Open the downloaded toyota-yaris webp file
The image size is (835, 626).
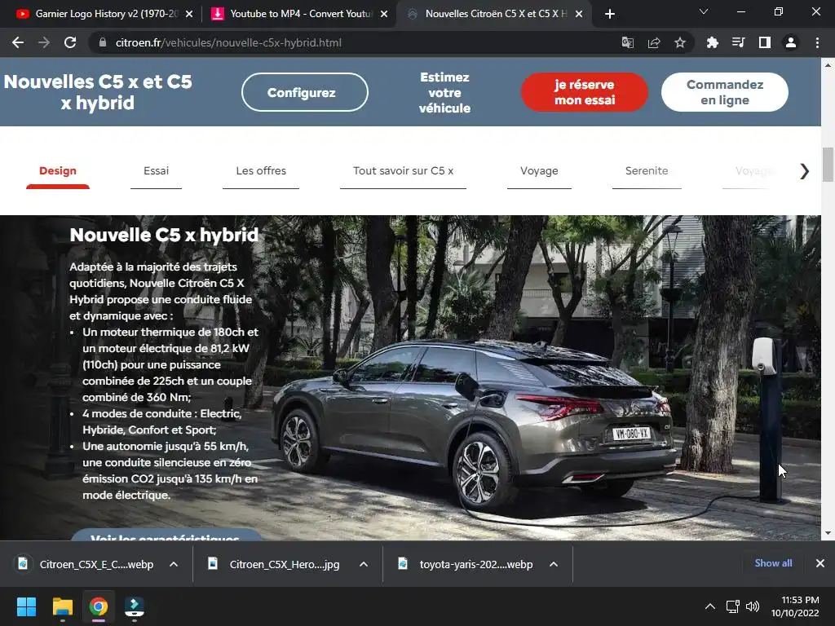click(x=466, y=564)
